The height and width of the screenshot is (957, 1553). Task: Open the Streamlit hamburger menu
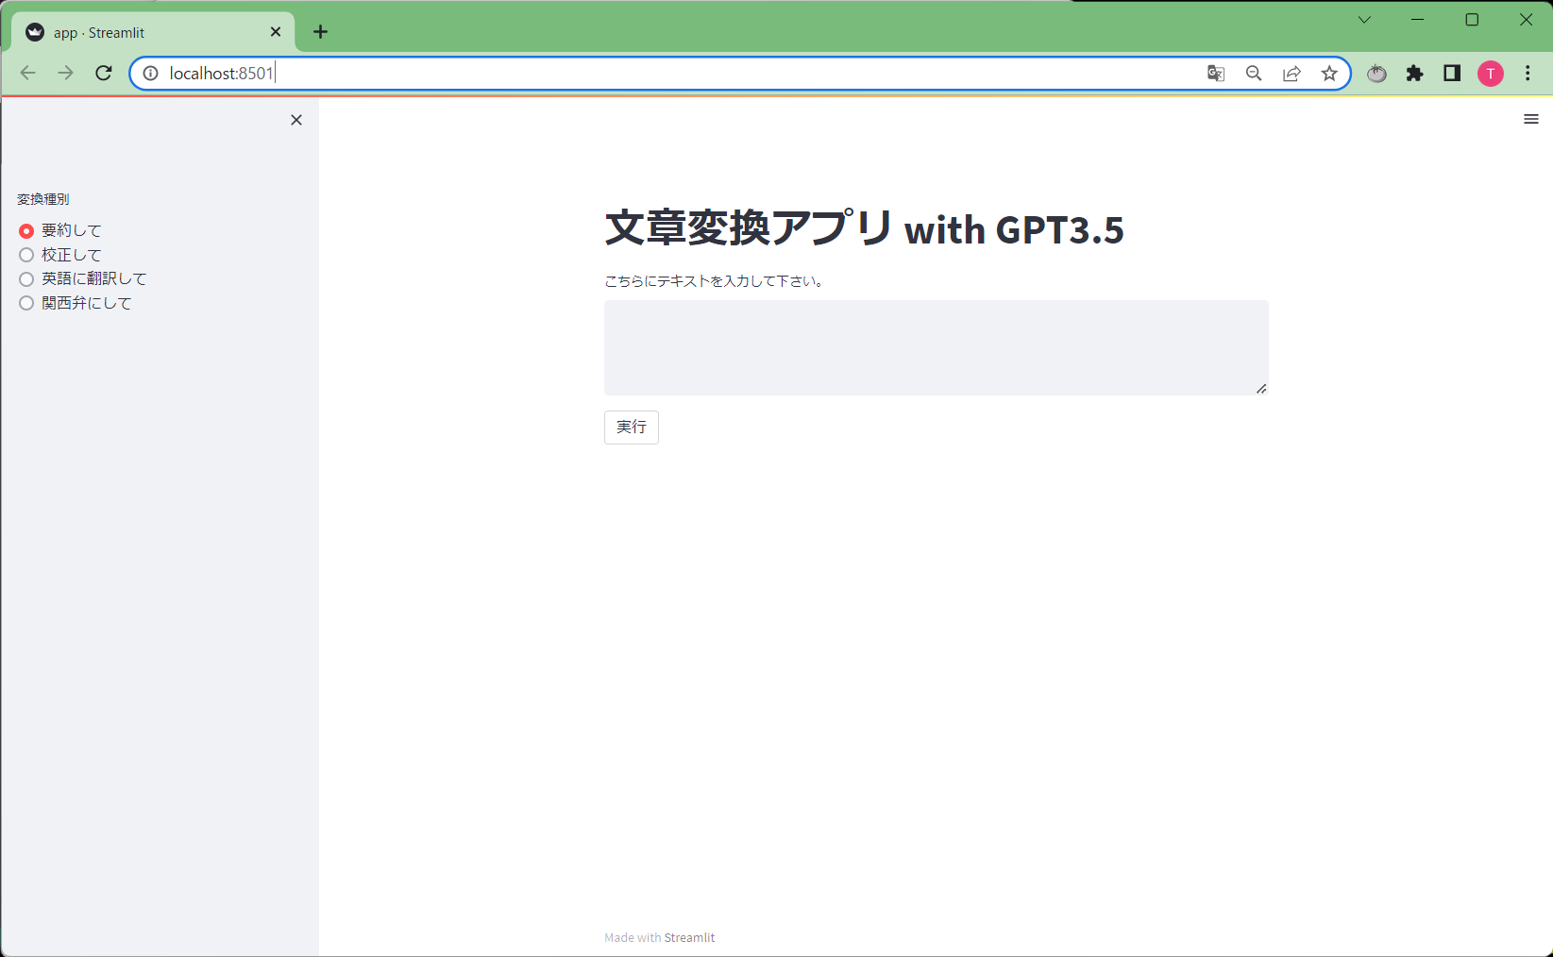(x=1531, y=119)
